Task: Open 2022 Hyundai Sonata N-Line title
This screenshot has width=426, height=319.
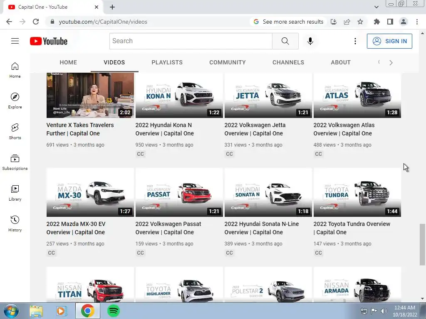Action: point(262,228)
